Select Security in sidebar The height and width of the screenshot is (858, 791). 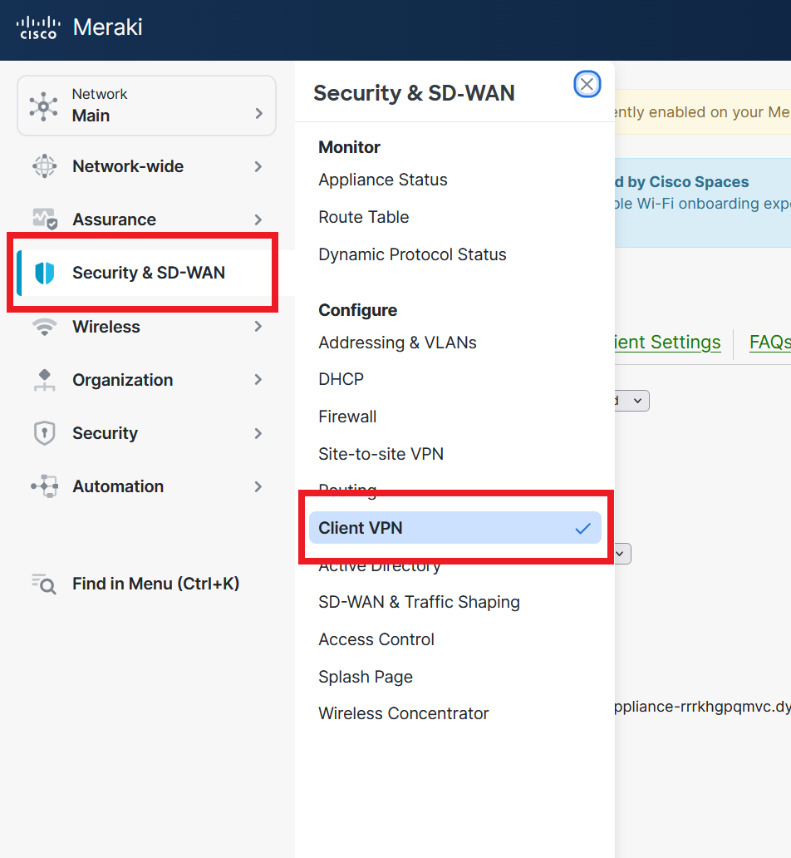pos(146,433)
